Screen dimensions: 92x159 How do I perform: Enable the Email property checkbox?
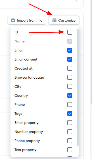click(70, 123)
